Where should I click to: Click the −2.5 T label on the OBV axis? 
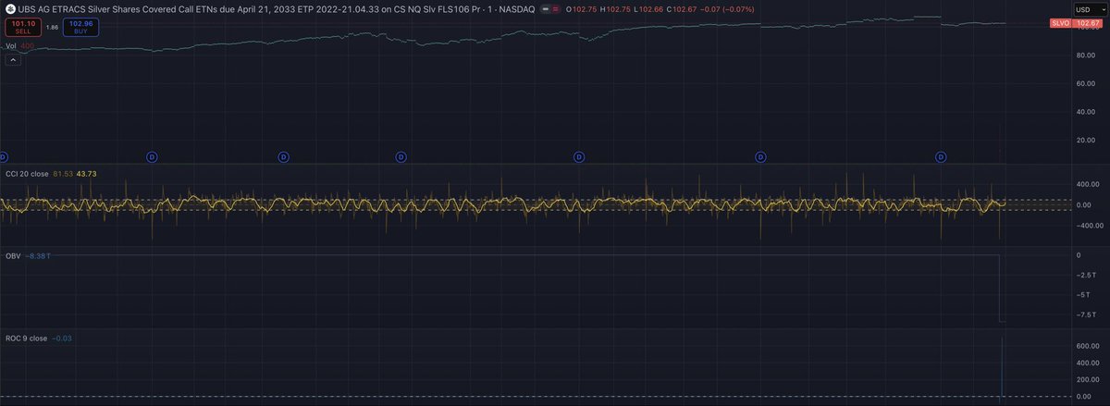[1085, 275]
